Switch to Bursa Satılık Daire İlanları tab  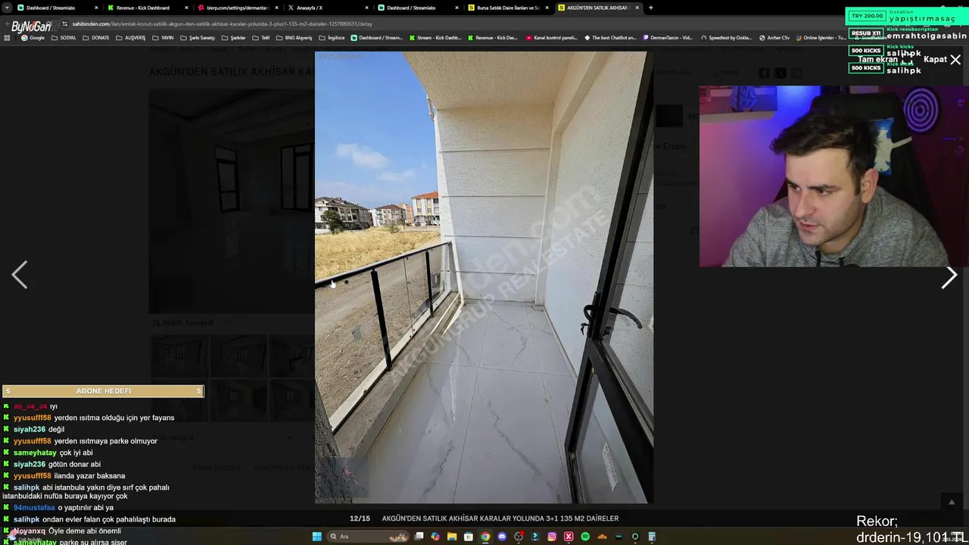coord(508,8)
